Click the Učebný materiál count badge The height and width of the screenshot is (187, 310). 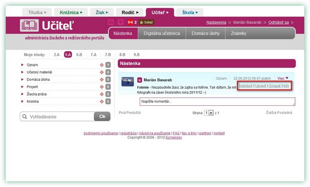108,72
